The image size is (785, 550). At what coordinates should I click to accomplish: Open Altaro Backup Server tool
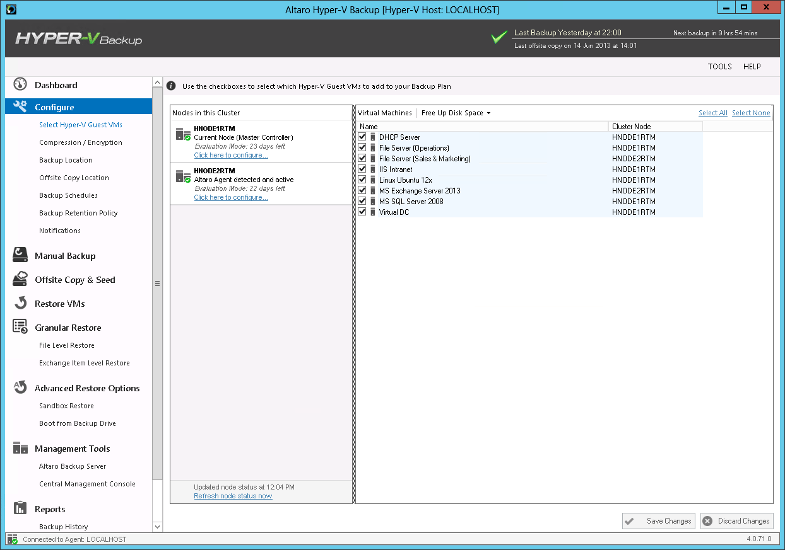click(x=73, y=466)
